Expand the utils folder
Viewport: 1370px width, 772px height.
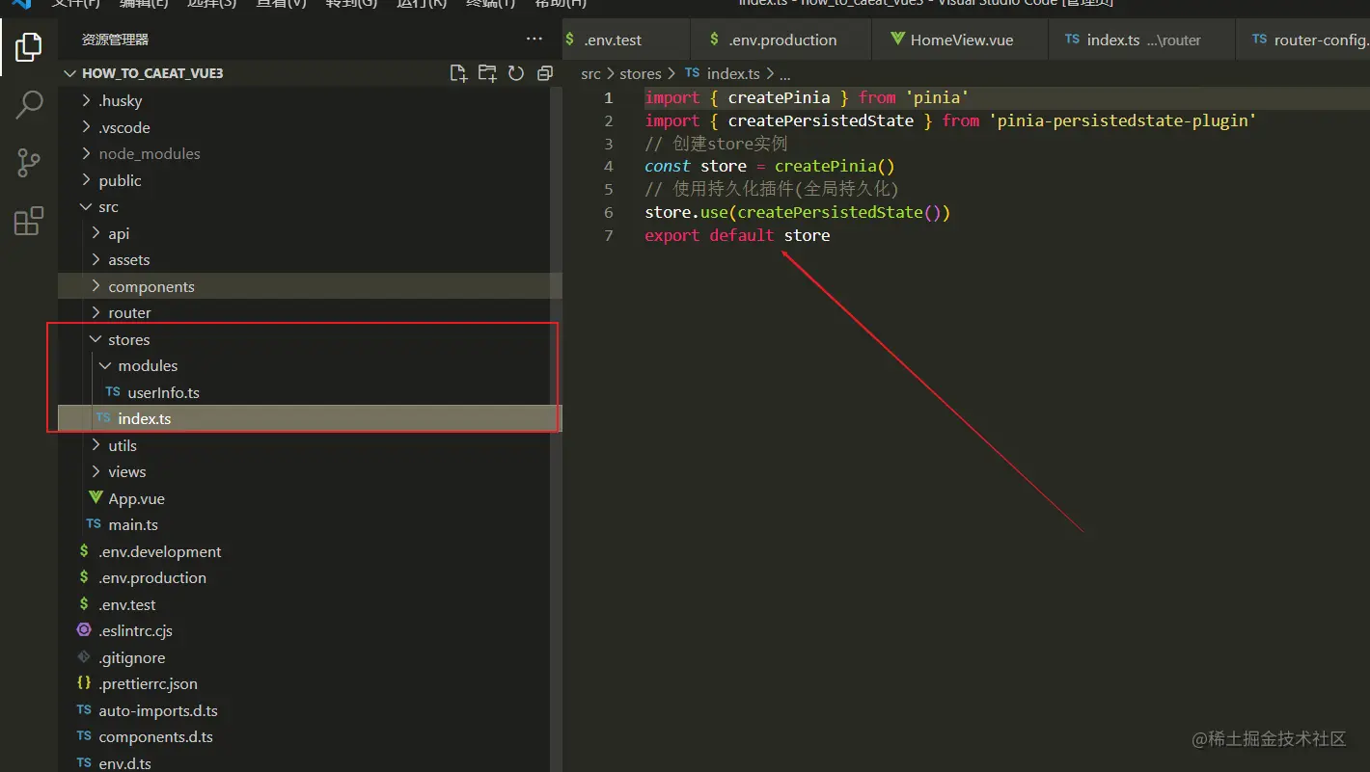(309, 445)
